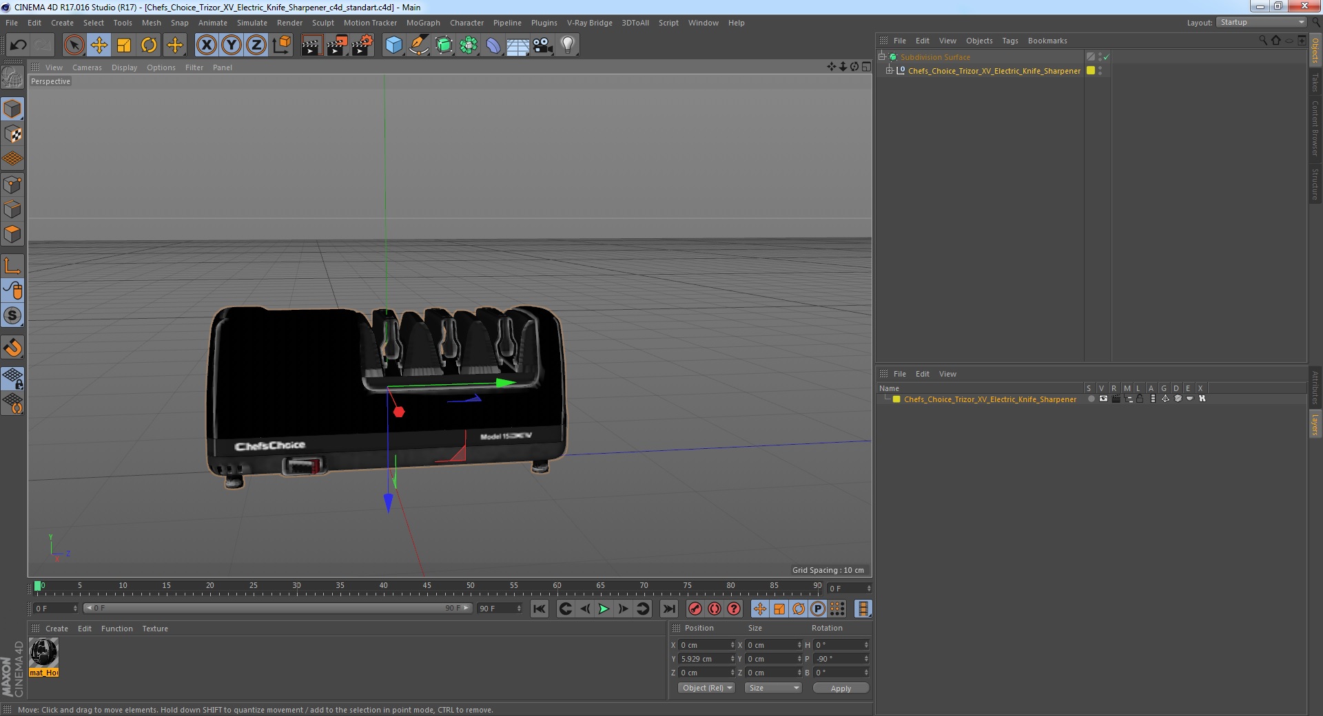Add a Cube primitive object

point(393,45)
